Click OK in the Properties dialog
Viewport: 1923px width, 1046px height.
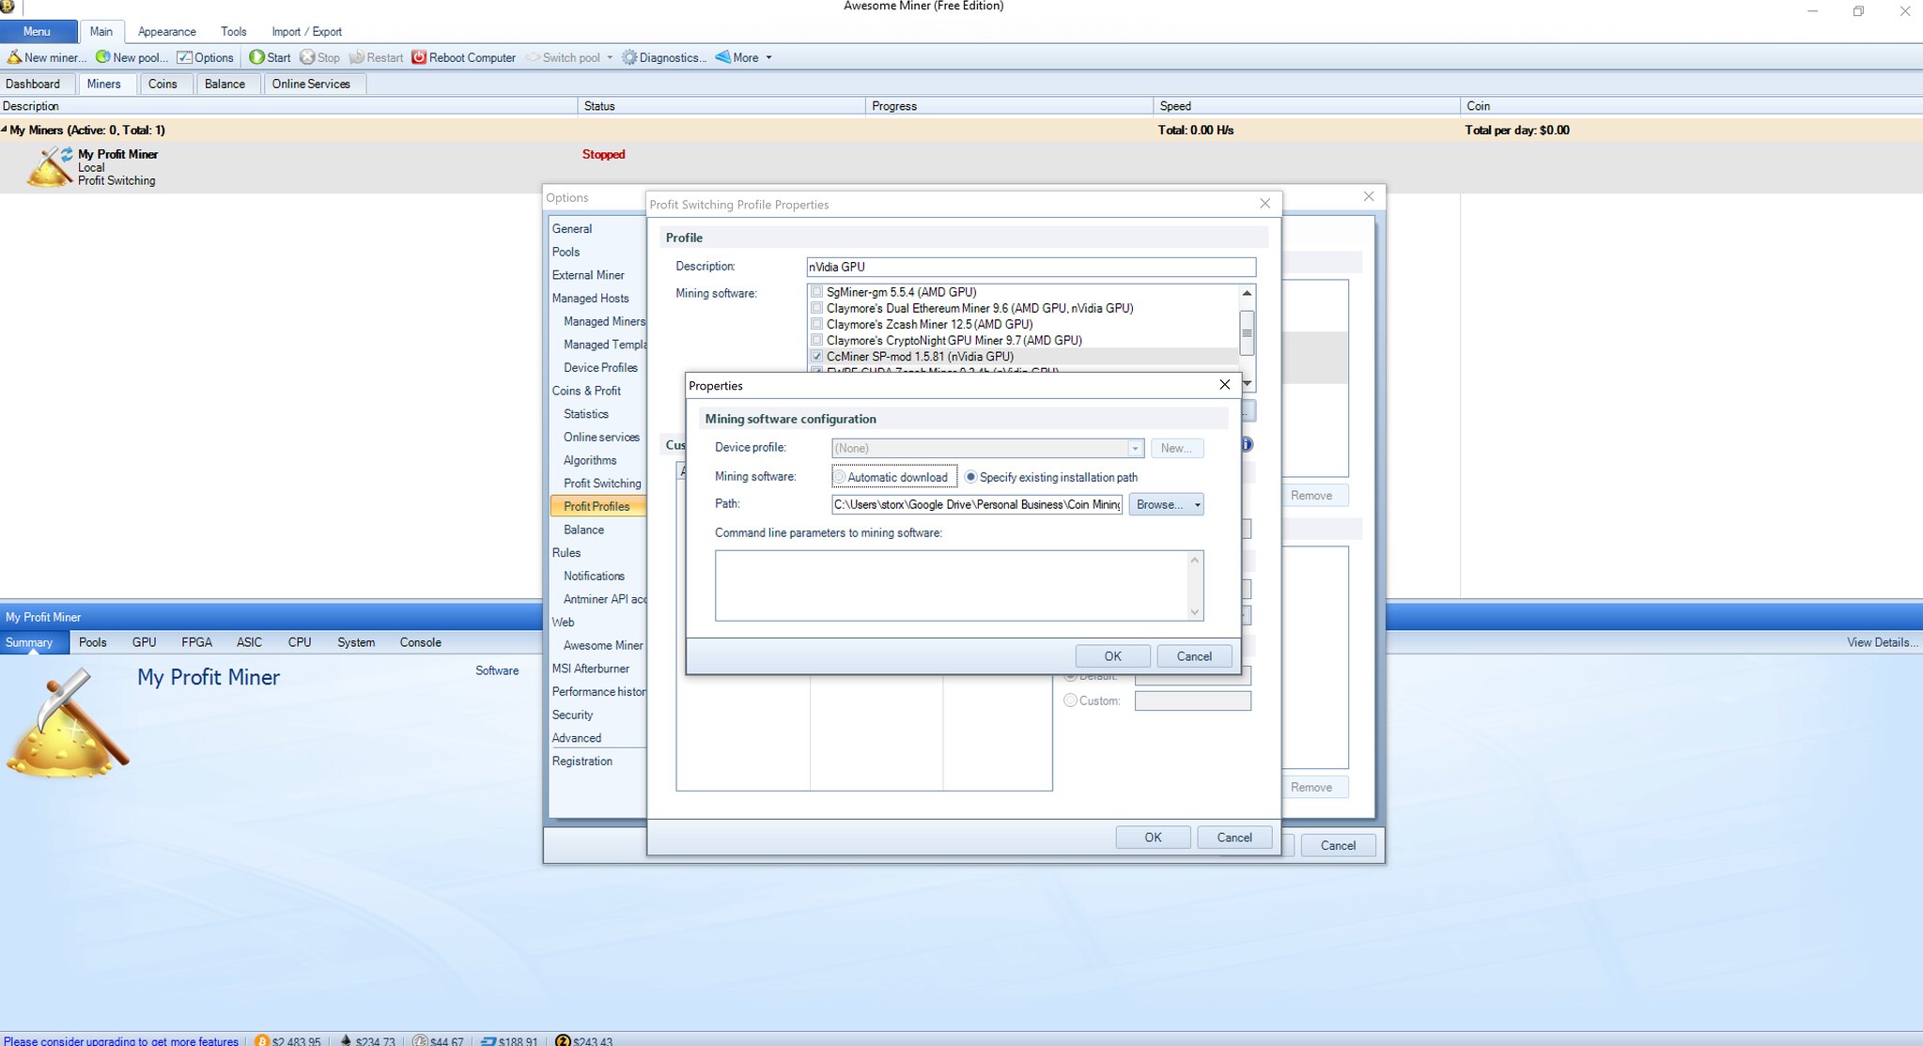point(1112,656)
